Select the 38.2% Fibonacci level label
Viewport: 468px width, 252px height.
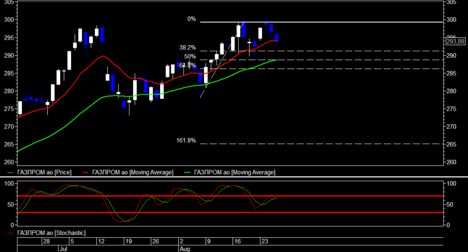pyautogui.click(x=188, y=48)
